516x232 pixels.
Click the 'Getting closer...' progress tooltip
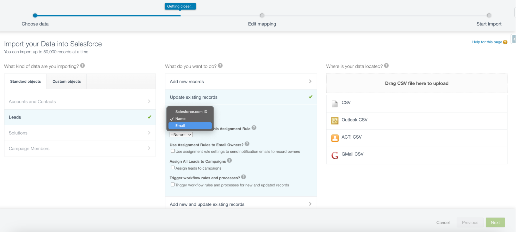(x=180, y=6)
